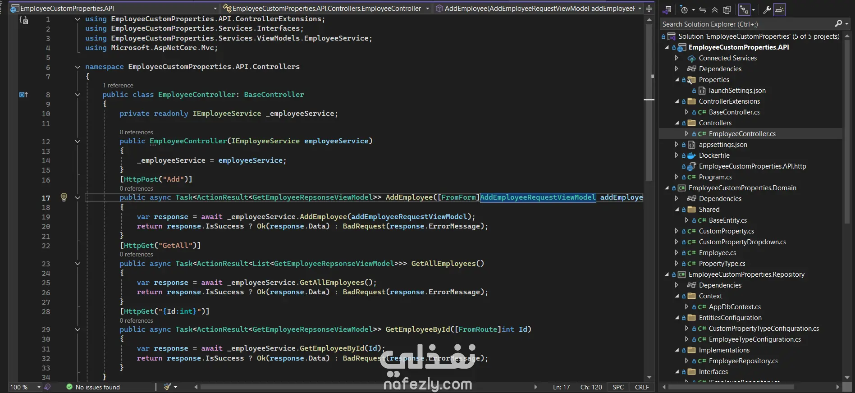Click Sync with Active Document arrows icon

click(x=703, y=9)
